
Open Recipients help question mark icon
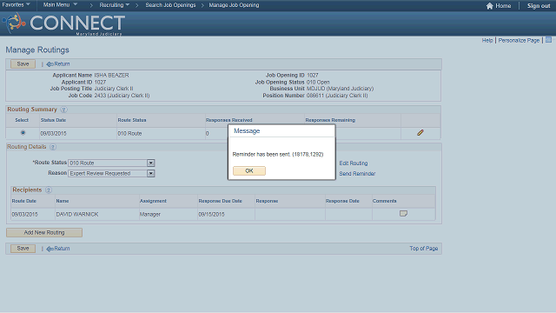(49, 190)
